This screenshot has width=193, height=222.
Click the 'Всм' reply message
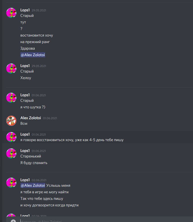[x=24, y=123]
